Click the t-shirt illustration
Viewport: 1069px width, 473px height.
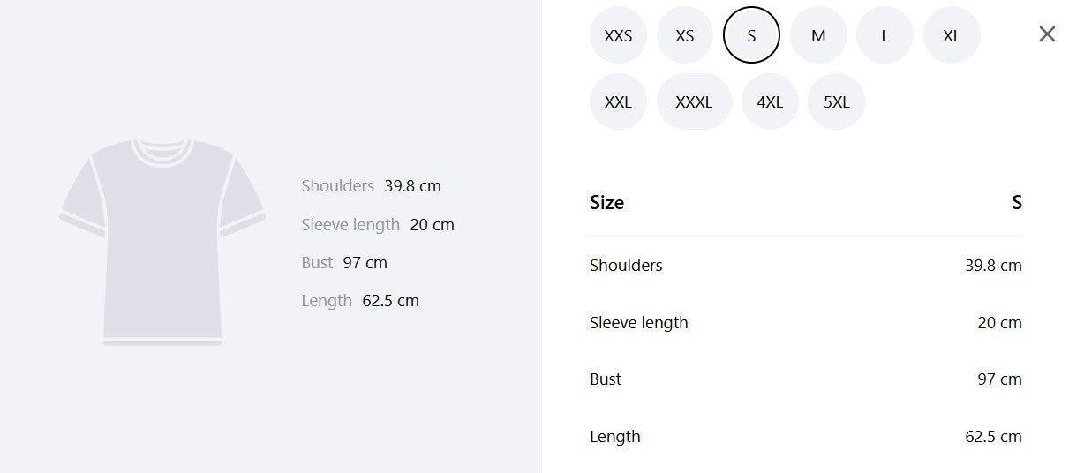click(x=162, y=242)
